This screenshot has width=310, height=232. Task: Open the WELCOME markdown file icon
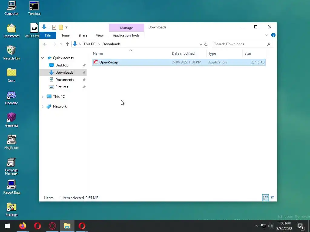[32, 31]
